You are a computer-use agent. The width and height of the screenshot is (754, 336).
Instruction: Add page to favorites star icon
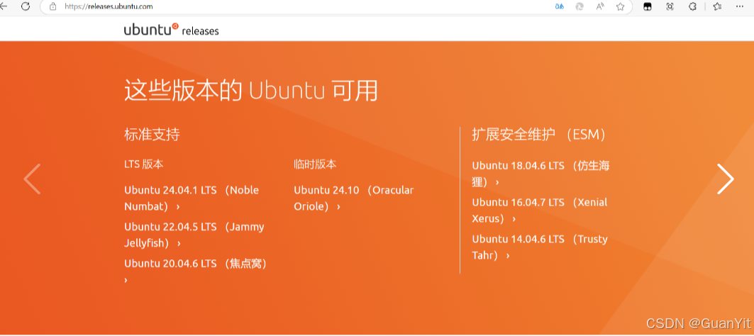click(x=621, y=6)
